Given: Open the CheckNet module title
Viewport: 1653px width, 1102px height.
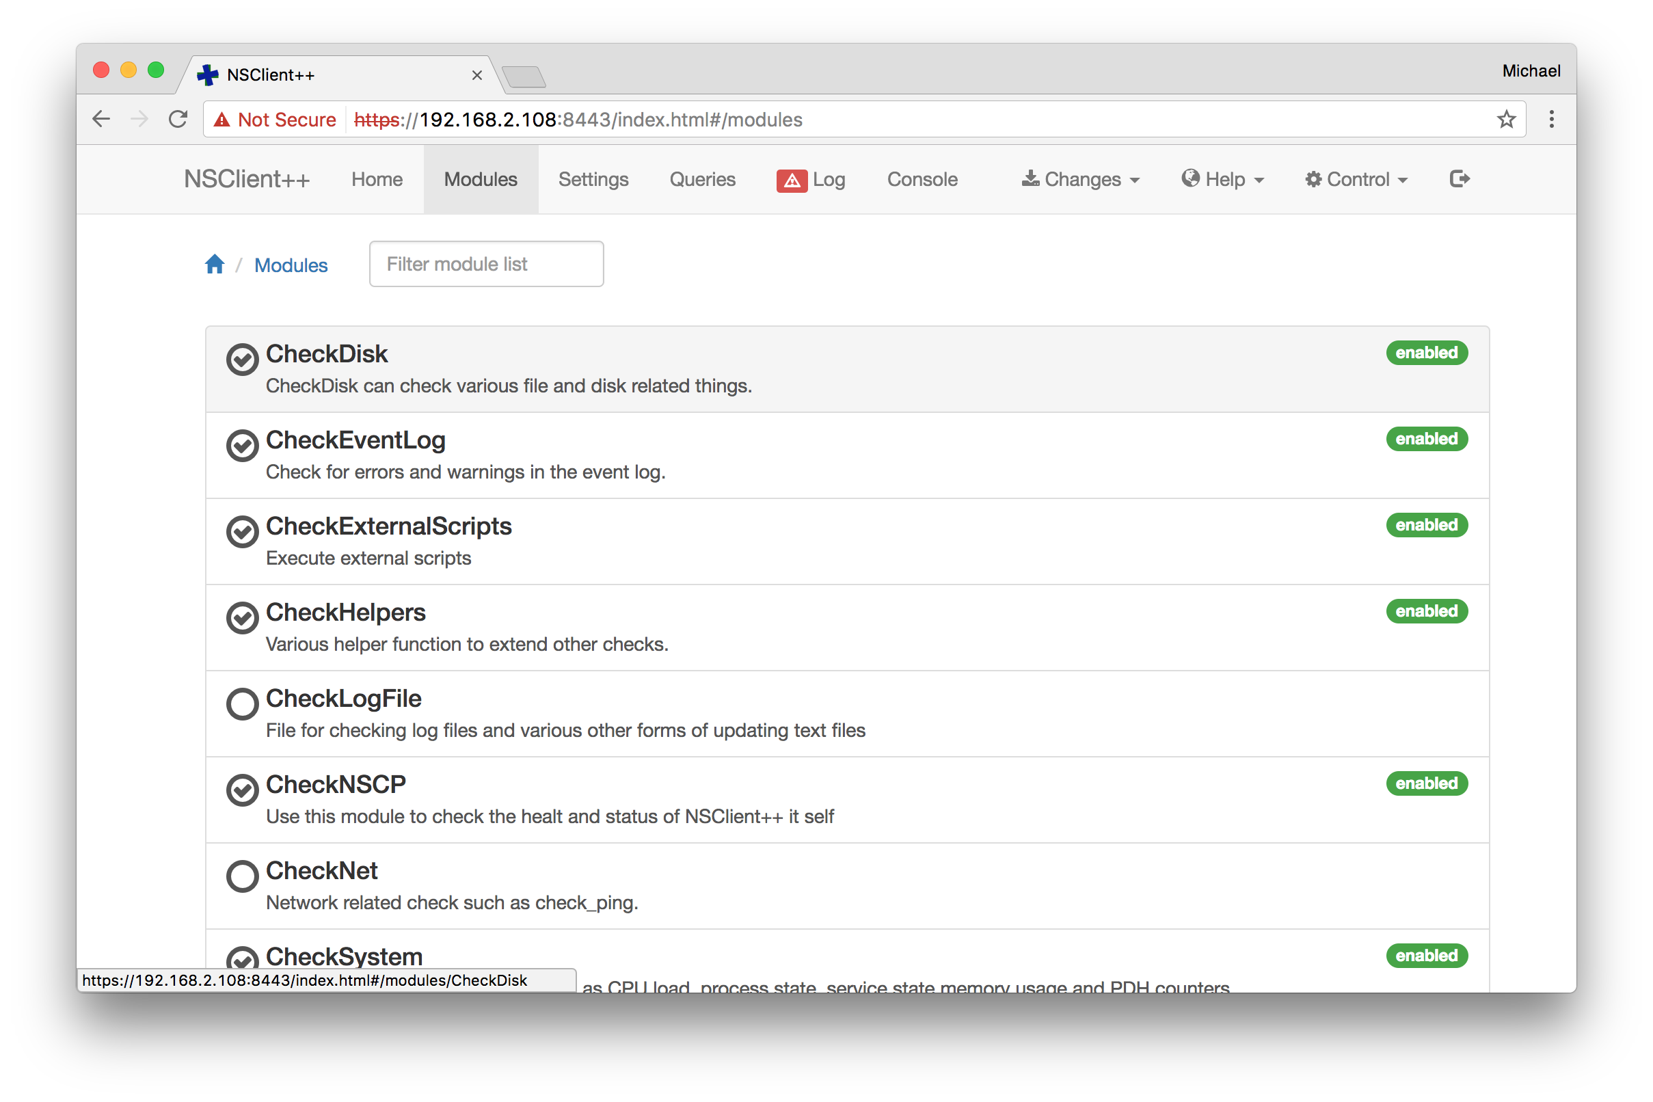Looking at the screenshot, I should coord(322,871).
